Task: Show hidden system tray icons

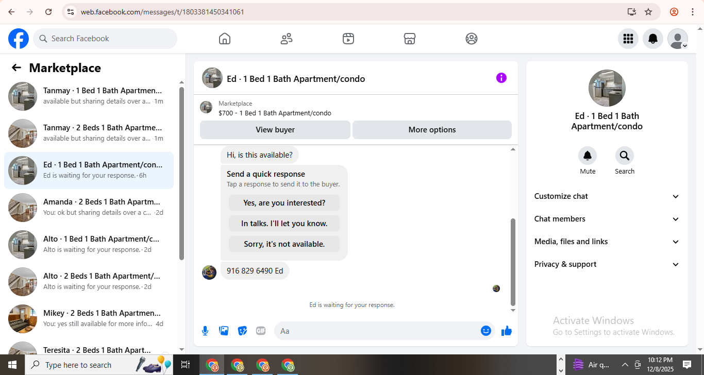Action: point(625,365)
